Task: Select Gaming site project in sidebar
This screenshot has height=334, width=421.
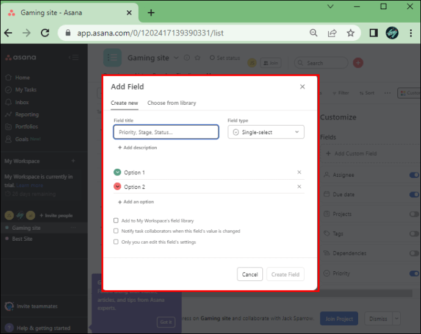Action: point(26,228)
